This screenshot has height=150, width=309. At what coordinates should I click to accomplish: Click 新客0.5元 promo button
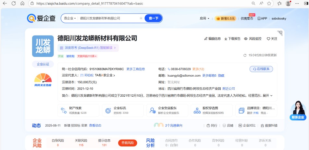226,18
